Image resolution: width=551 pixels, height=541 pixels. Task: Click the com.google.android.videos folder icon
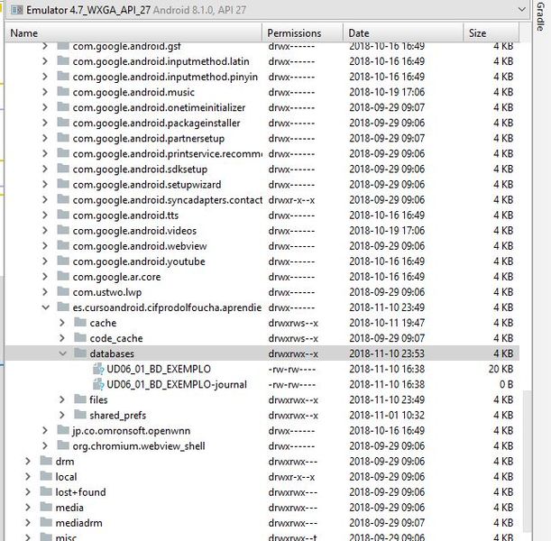coord(63,230)
